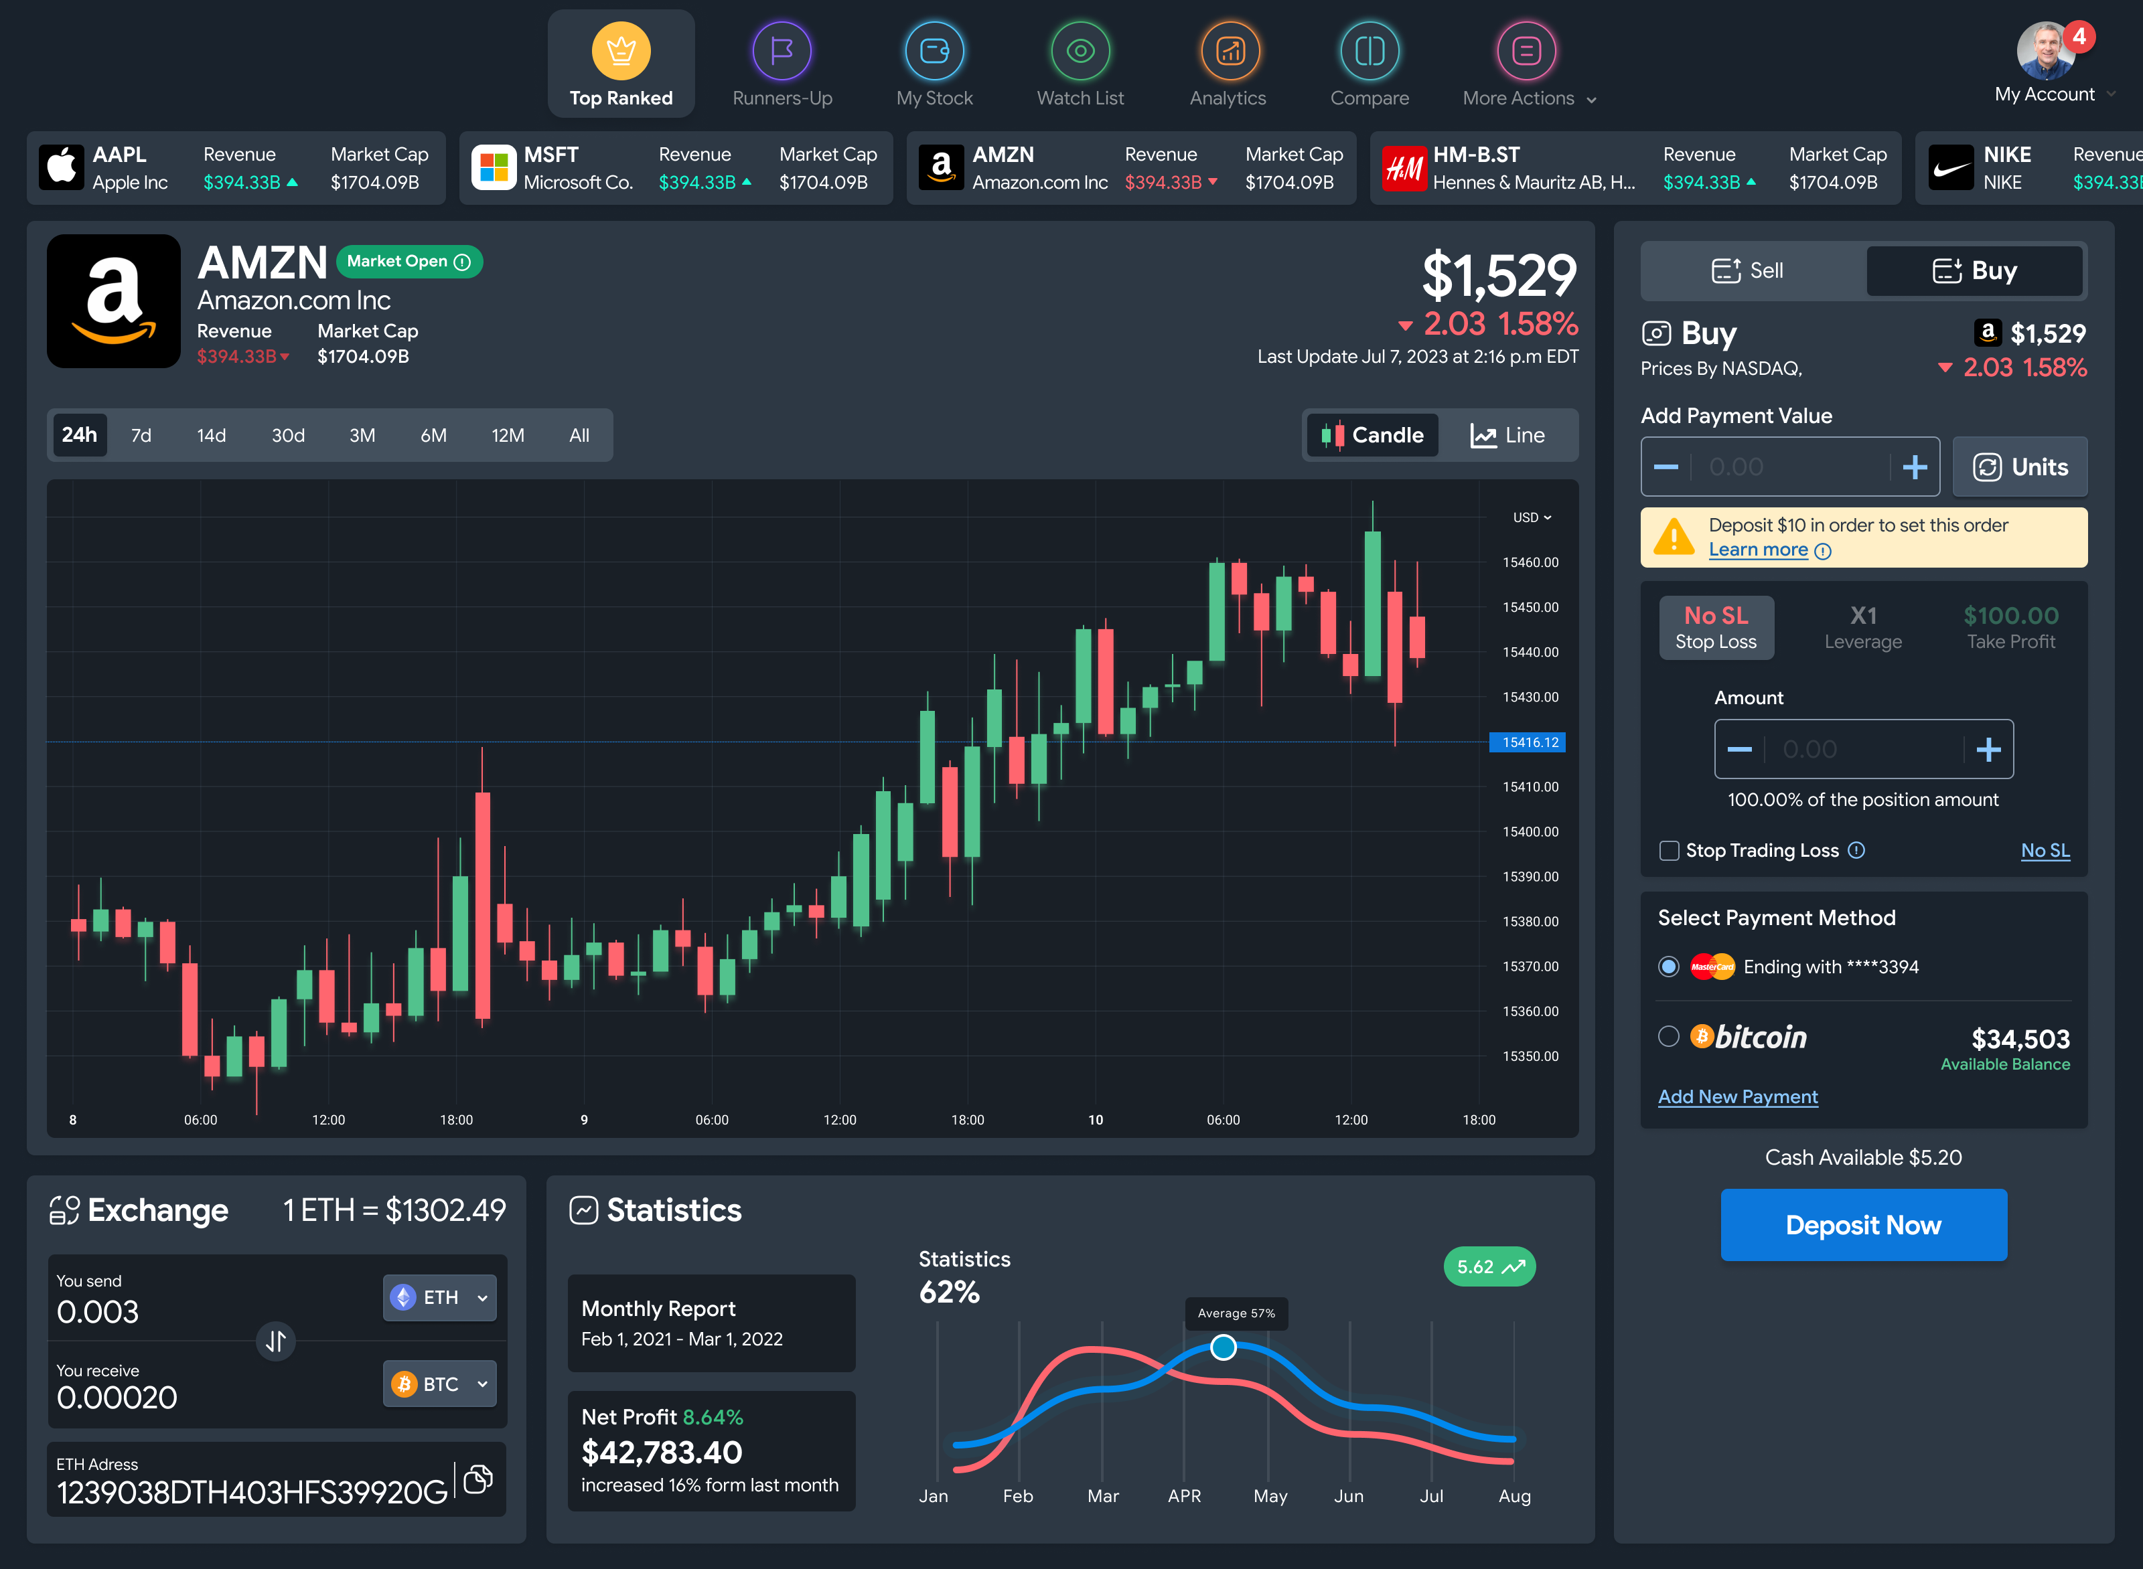Click the plus icon in Add Payment Value
The height and width of the screenshot is (1569, 2143).
point(1914,467)
